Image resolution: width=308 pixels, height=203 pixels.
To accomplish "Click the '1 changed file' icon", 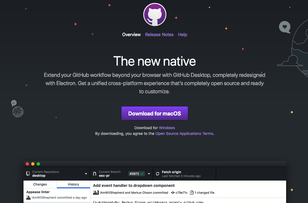I will tap(192, 192).
